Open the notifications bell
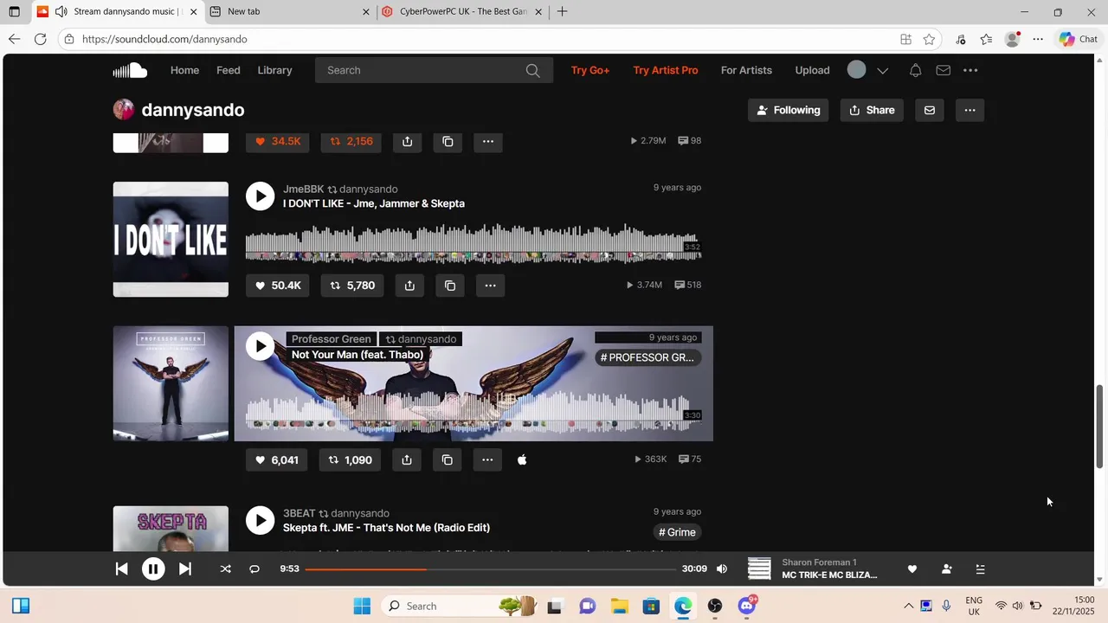 pos(915,70)
